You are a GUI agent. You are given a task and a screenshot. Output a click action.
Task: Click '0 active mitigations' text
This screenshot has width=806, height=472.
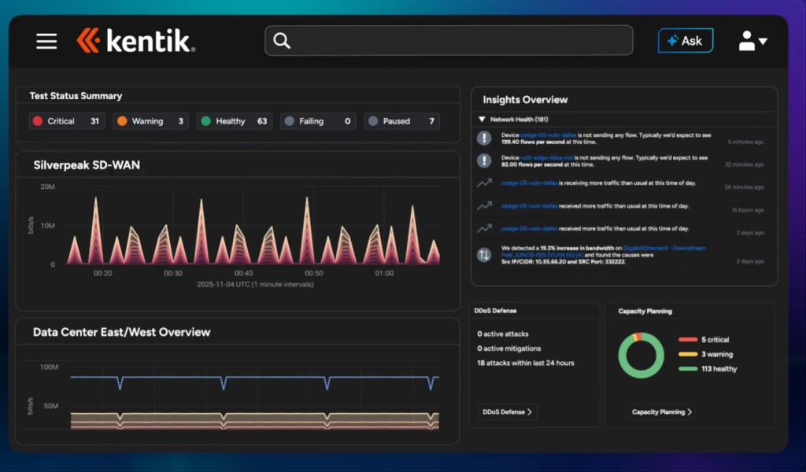coord(509,348)
